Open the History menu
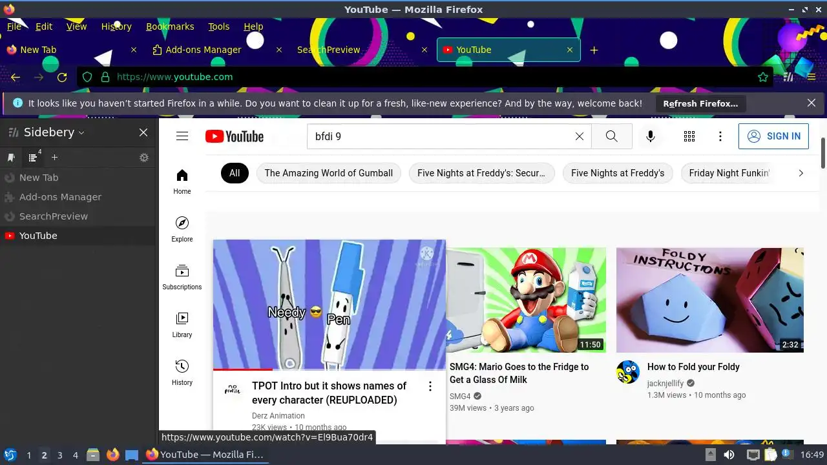Screen dimensions: 827x465 coord(116,26)
